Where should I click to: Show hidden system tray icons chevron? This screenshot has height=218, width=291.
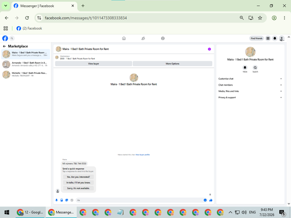[x=230, y=212]
